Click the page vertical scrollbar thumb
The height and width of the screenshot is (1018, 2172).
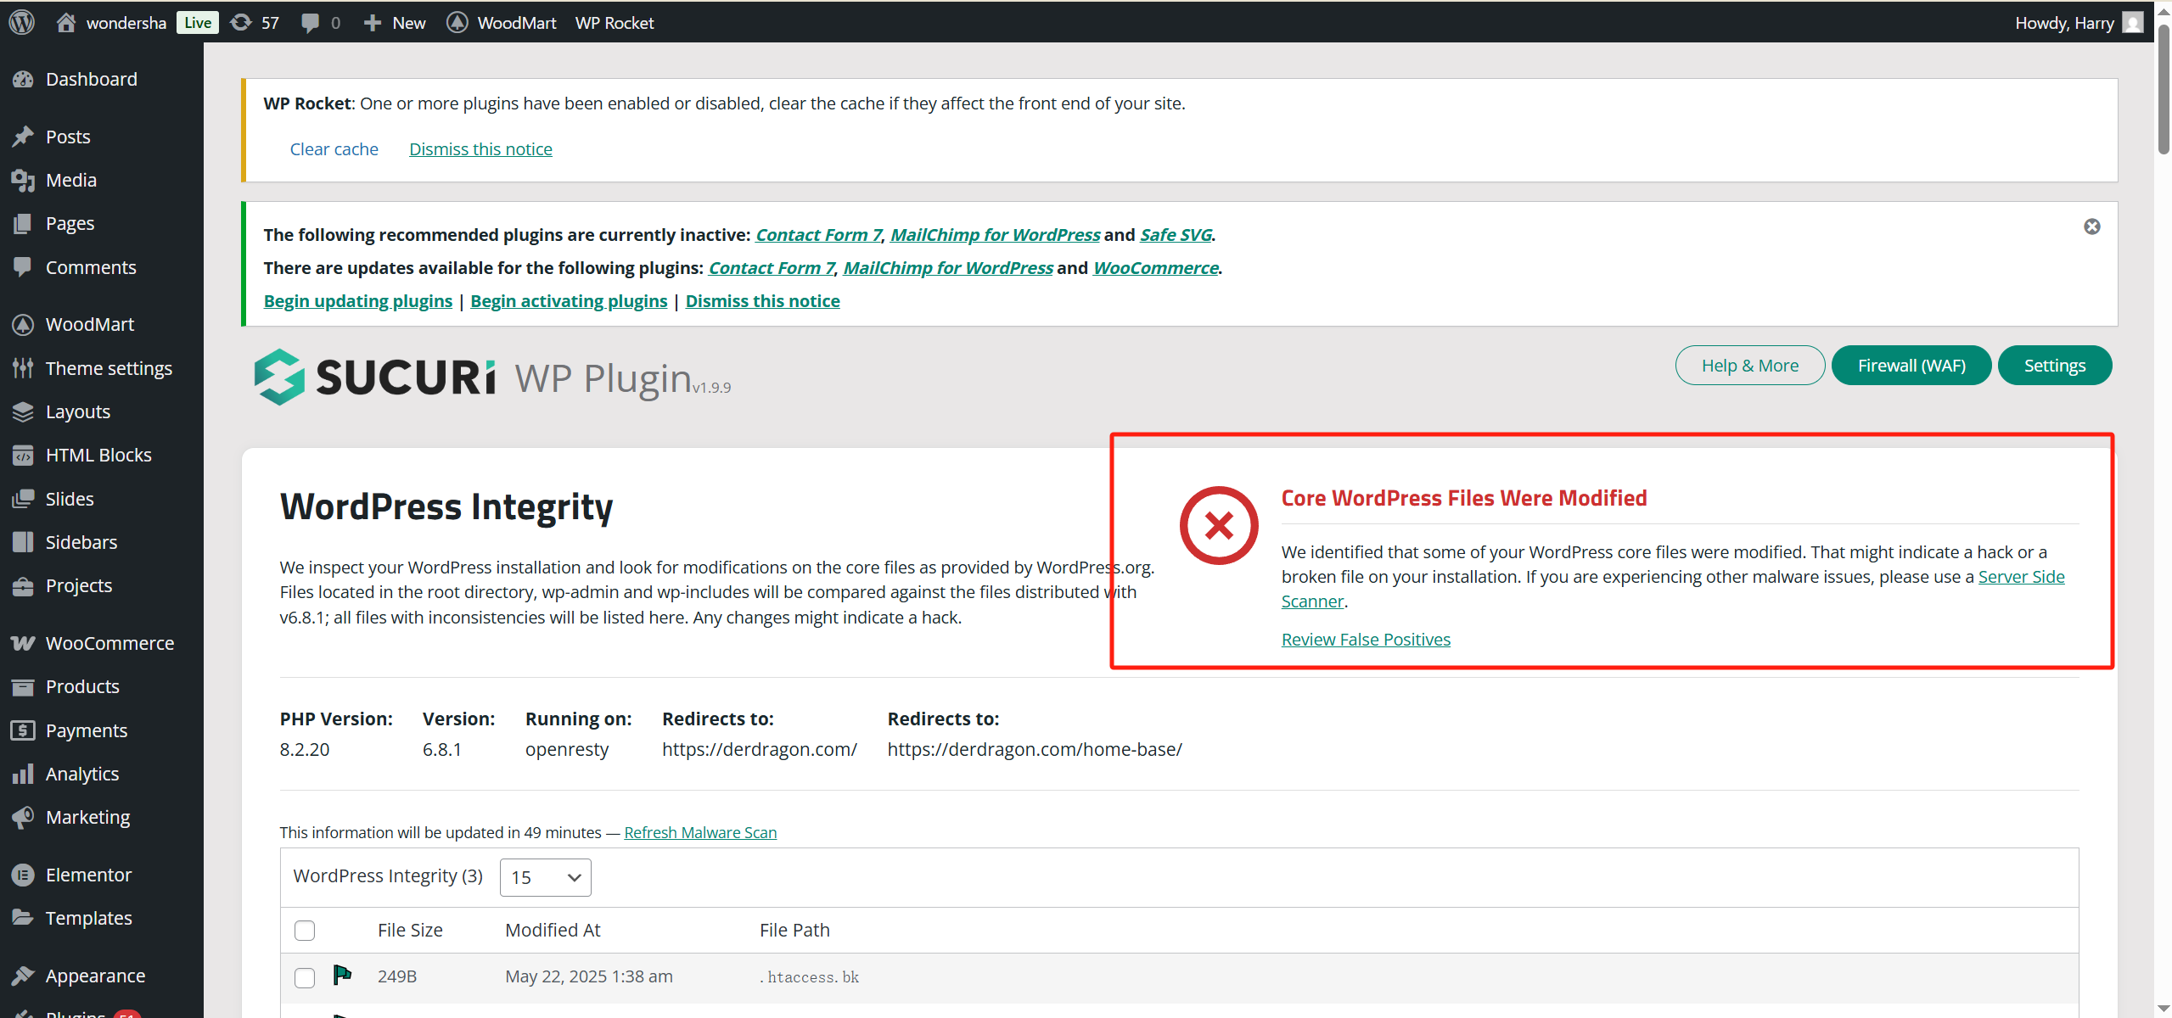coord(2163,89)
